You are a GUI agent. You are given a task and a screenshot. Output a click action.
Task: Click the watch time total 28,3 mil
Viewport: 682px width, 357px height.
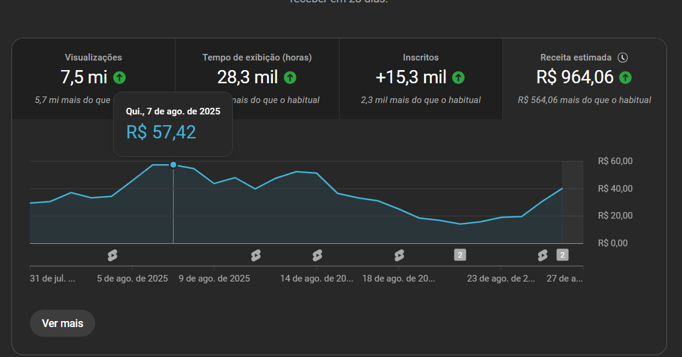(247, 77)
